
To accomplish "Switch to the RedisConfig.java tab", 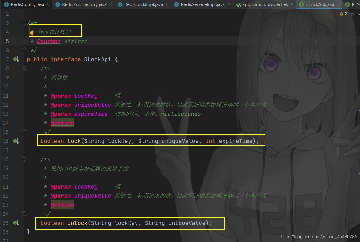I will (x=27, y=4).
